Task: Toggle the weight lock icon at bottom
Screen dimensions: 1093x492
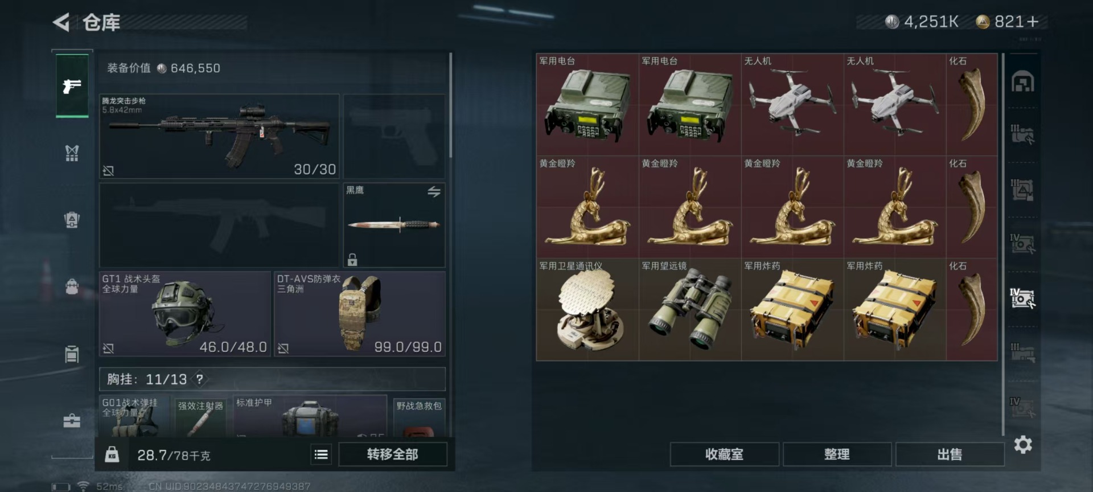Action: click(x=112, y=454)
